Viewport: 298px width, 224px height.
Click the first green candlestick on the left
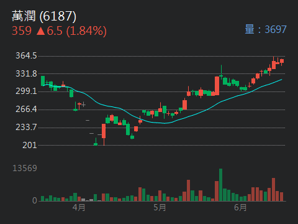(43, 81)
